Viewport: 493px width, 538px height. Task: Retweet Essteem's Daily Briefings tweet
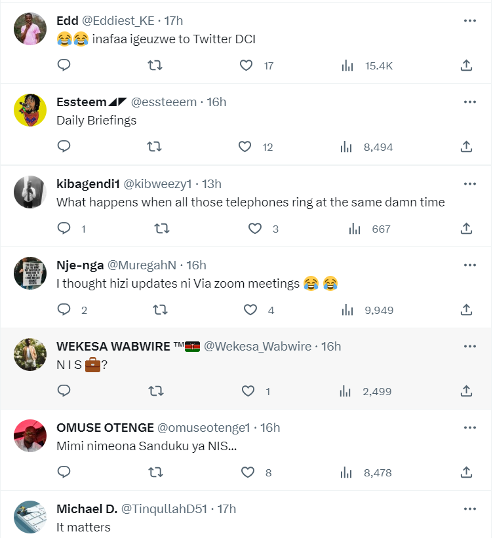point(155,147)
